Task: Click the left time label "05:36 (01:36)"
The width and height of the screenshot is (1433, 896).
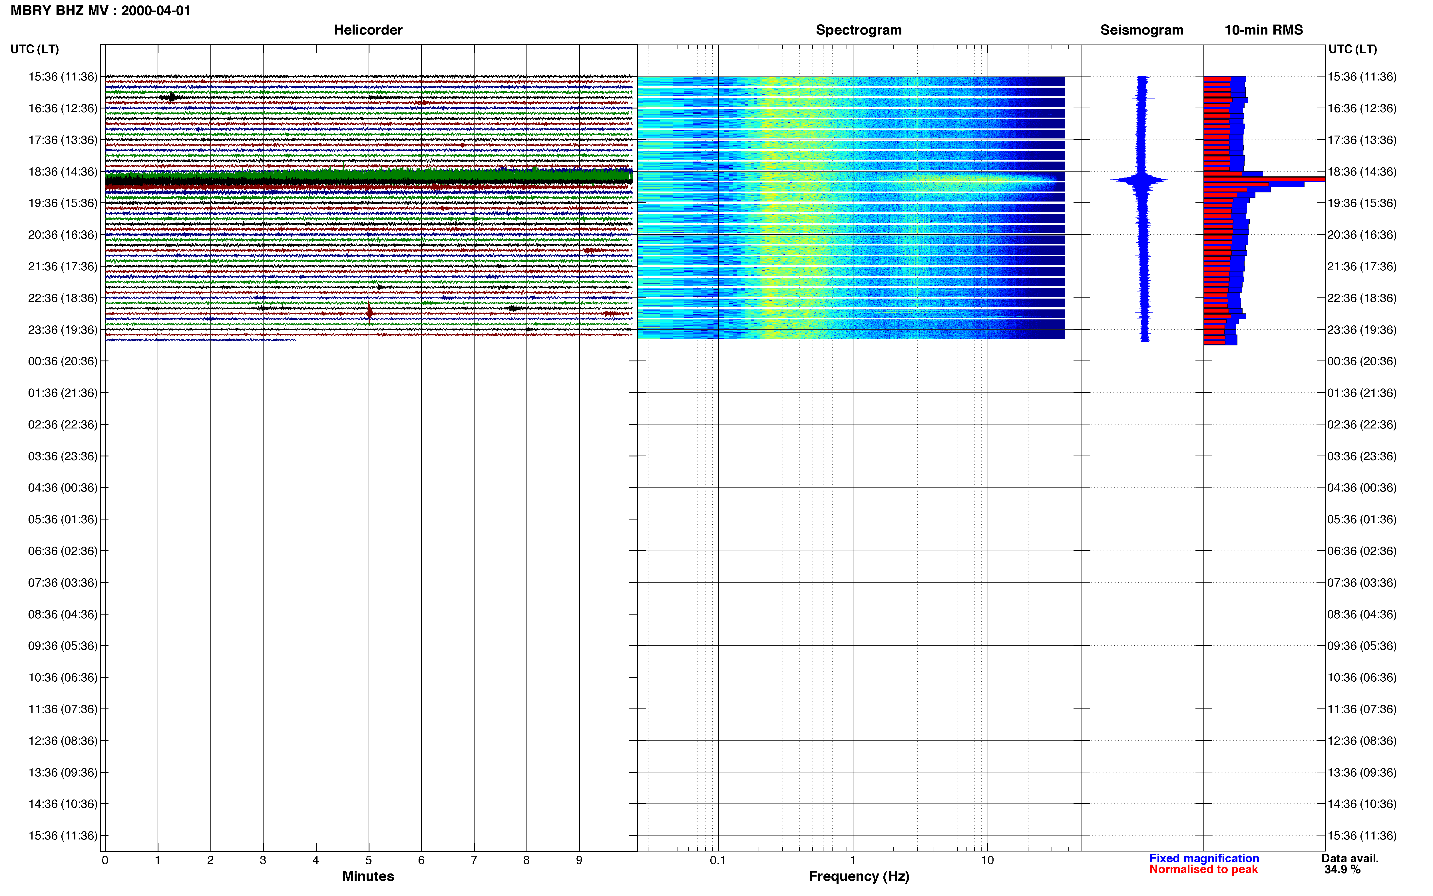Action: (x=63, y=519)
